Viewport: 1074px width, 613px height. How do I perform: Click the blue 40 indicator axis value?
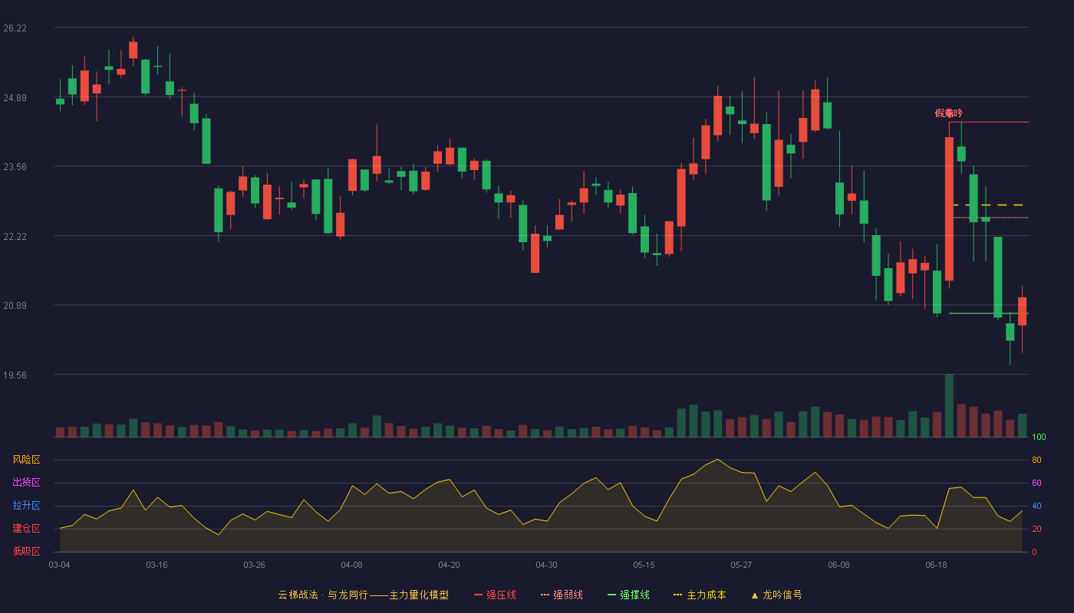(1036, 506)
